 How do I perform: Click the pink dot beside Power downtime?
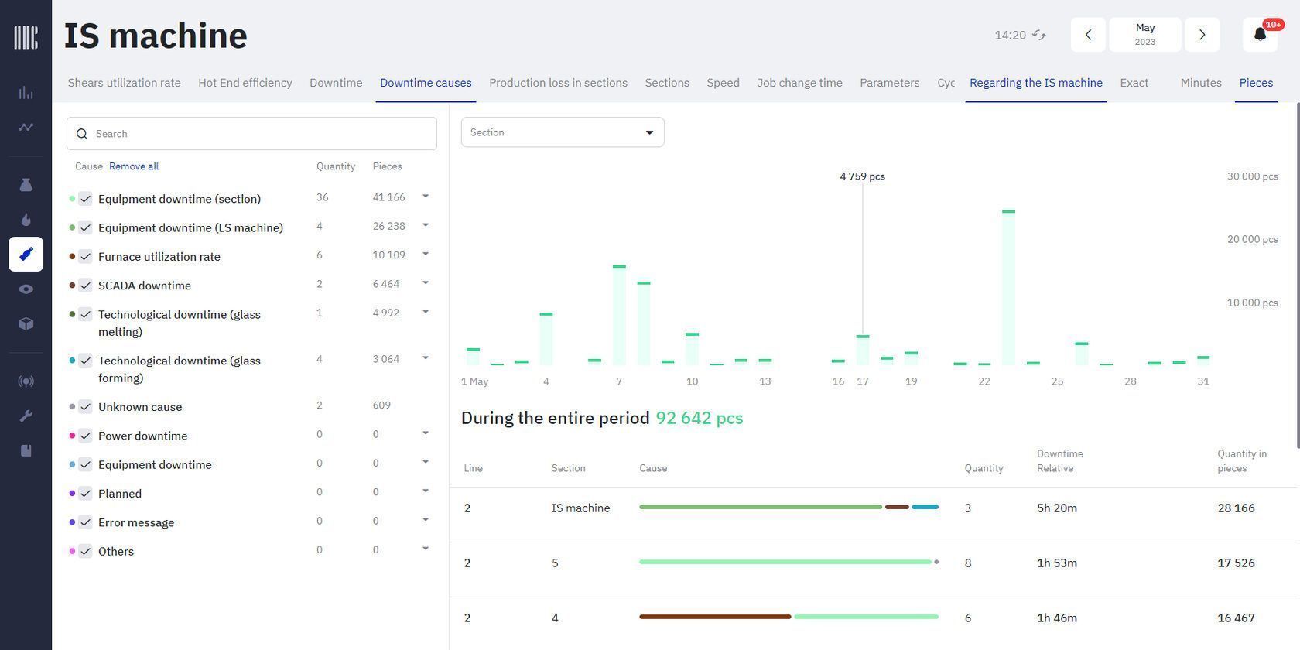[x=72, y=436]
